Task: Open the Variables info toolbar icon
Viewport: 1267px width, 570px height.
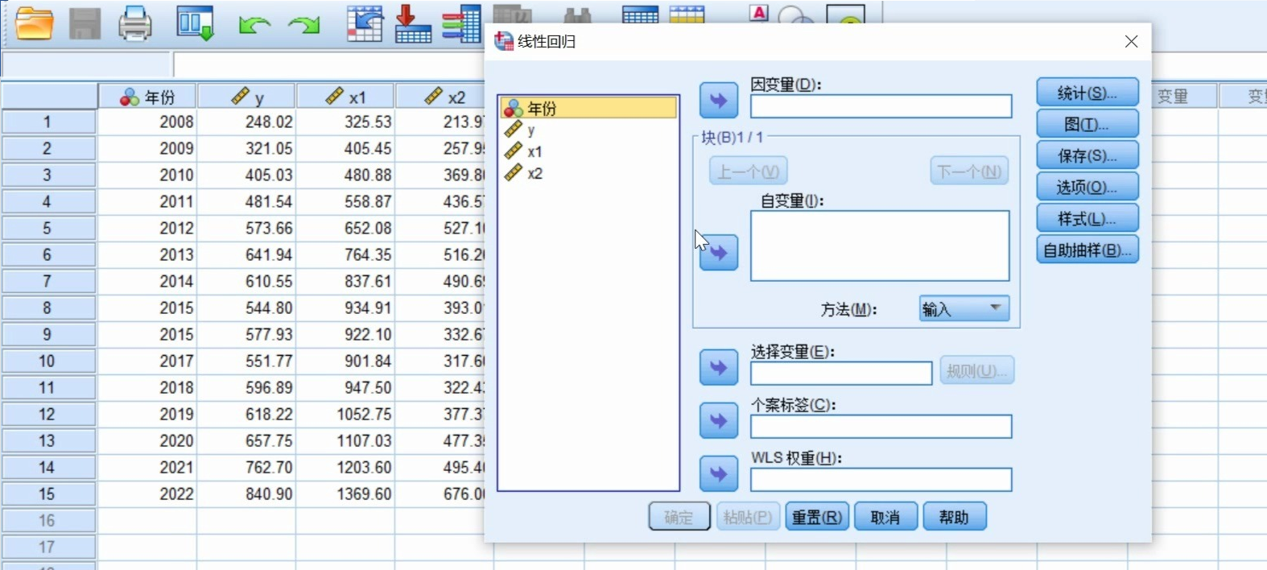Action: tap(462, 23)
